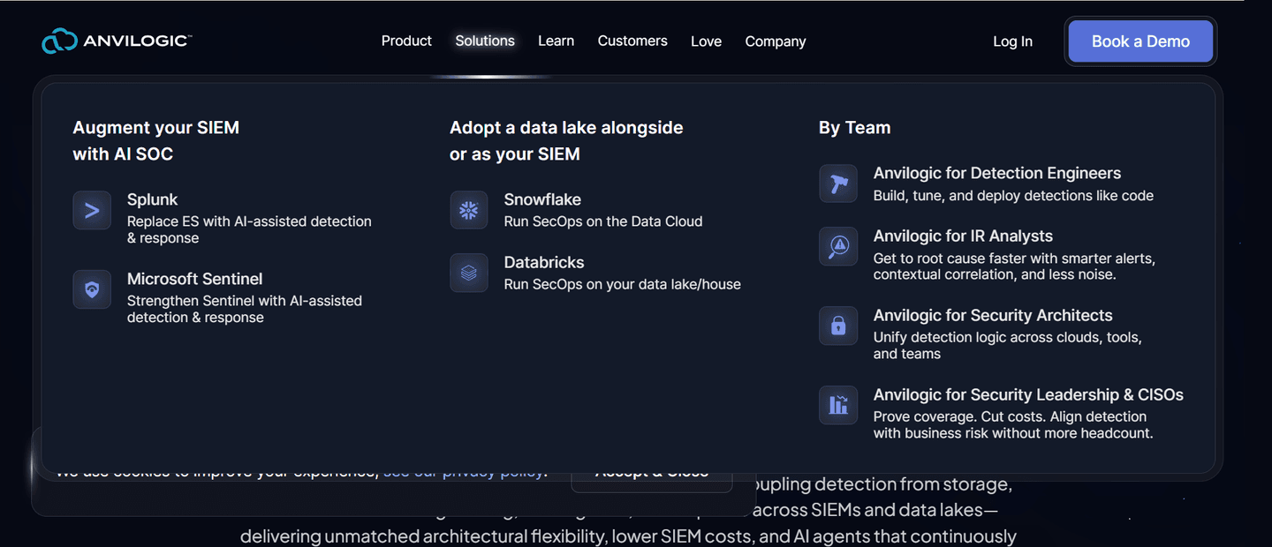The width and height of the screenshot is (1272, 547).
Task: Open the Product menu
Action: pyautogui.click(x=406, y=41)
